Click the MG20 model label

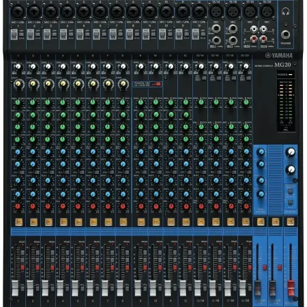point(282,65)
